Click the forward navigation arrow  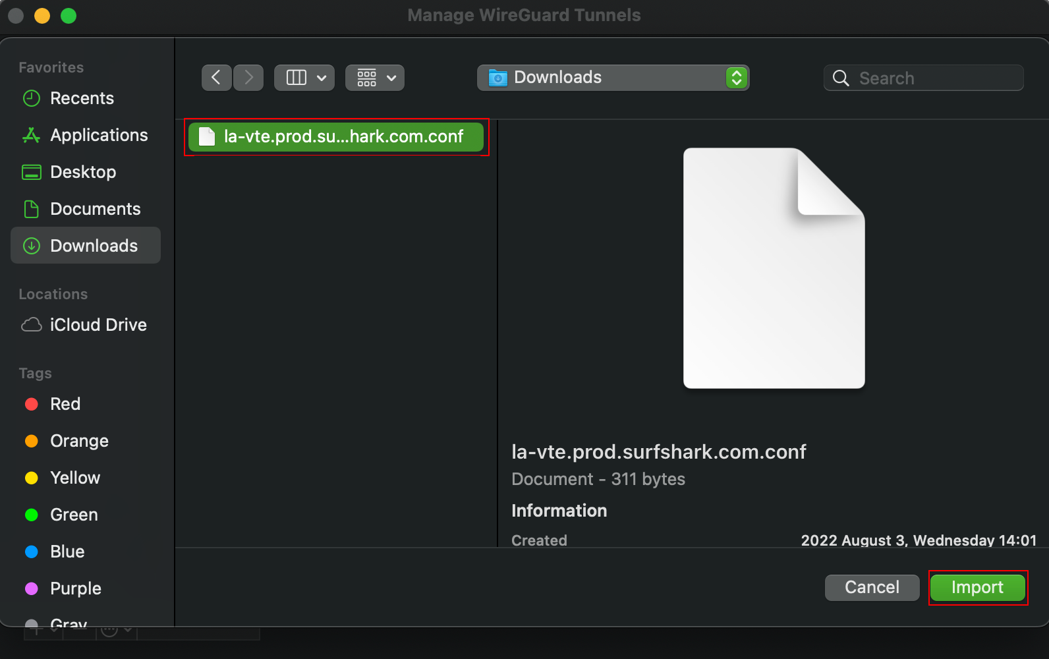coord(248,78)
